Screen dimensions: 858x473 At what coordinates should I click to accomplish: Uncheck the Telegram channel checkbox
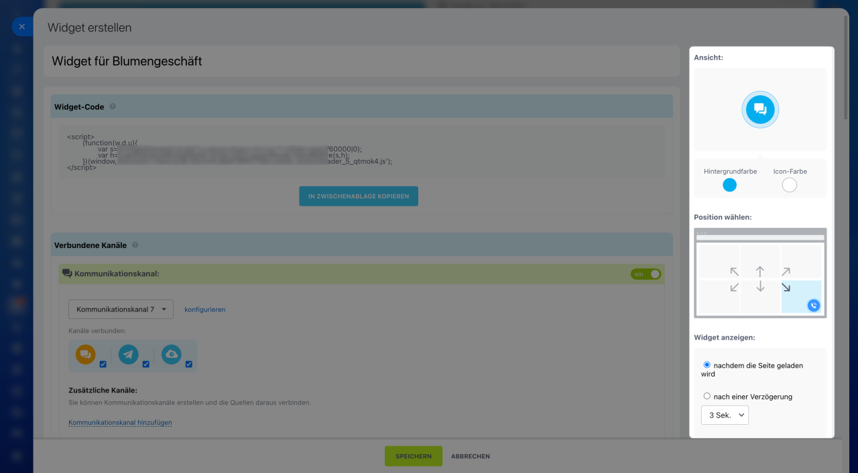click(146, 364)
